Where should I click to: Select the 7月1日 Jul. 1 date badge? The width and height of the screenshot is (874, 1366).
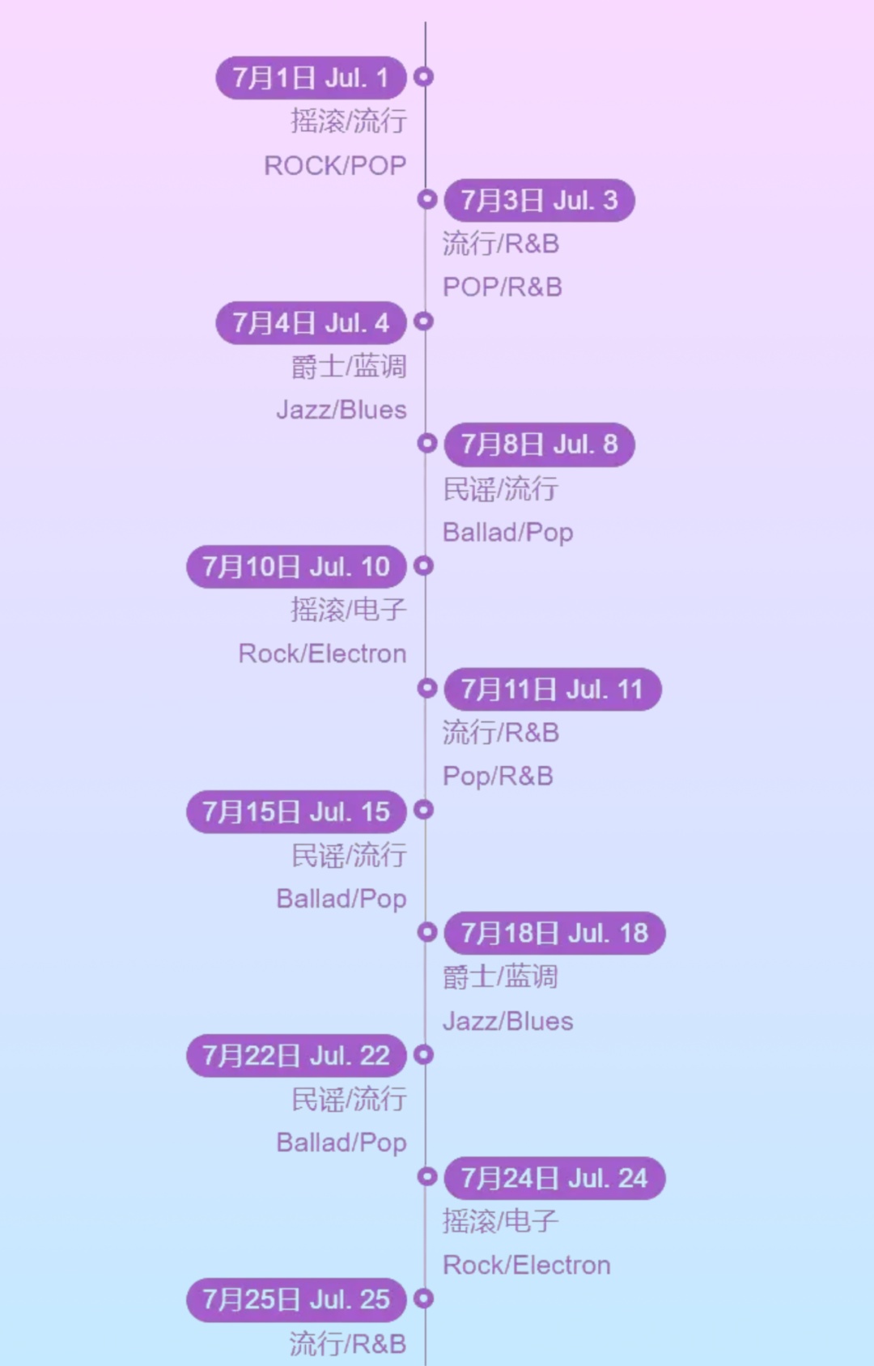pos(311,78)
